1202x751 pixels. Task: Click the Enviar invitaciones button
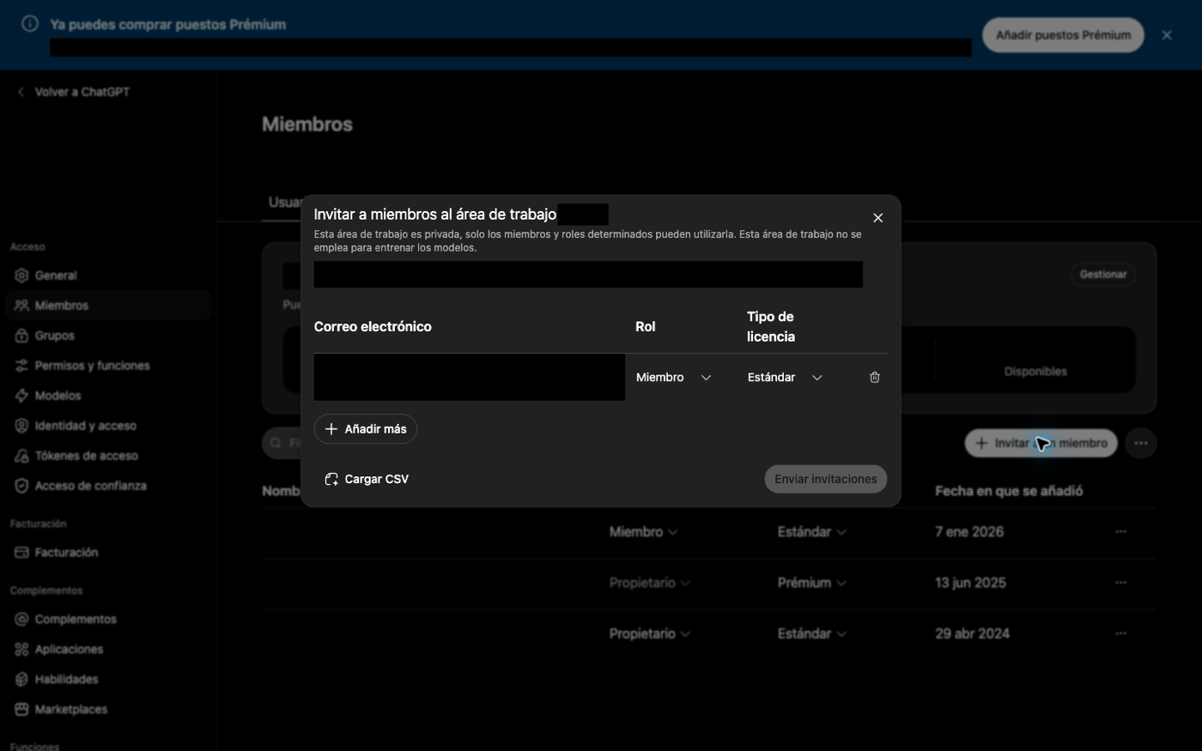click(x=826, y=479)
